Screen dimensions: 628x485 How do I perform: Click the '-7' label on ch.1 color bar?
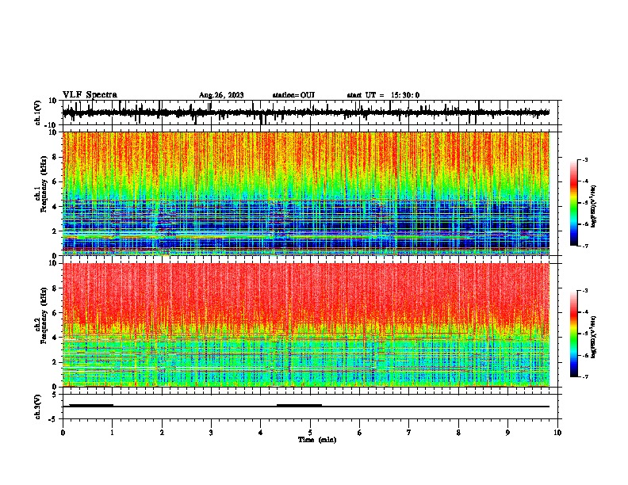pyautogui.click(x=584, y=246)
